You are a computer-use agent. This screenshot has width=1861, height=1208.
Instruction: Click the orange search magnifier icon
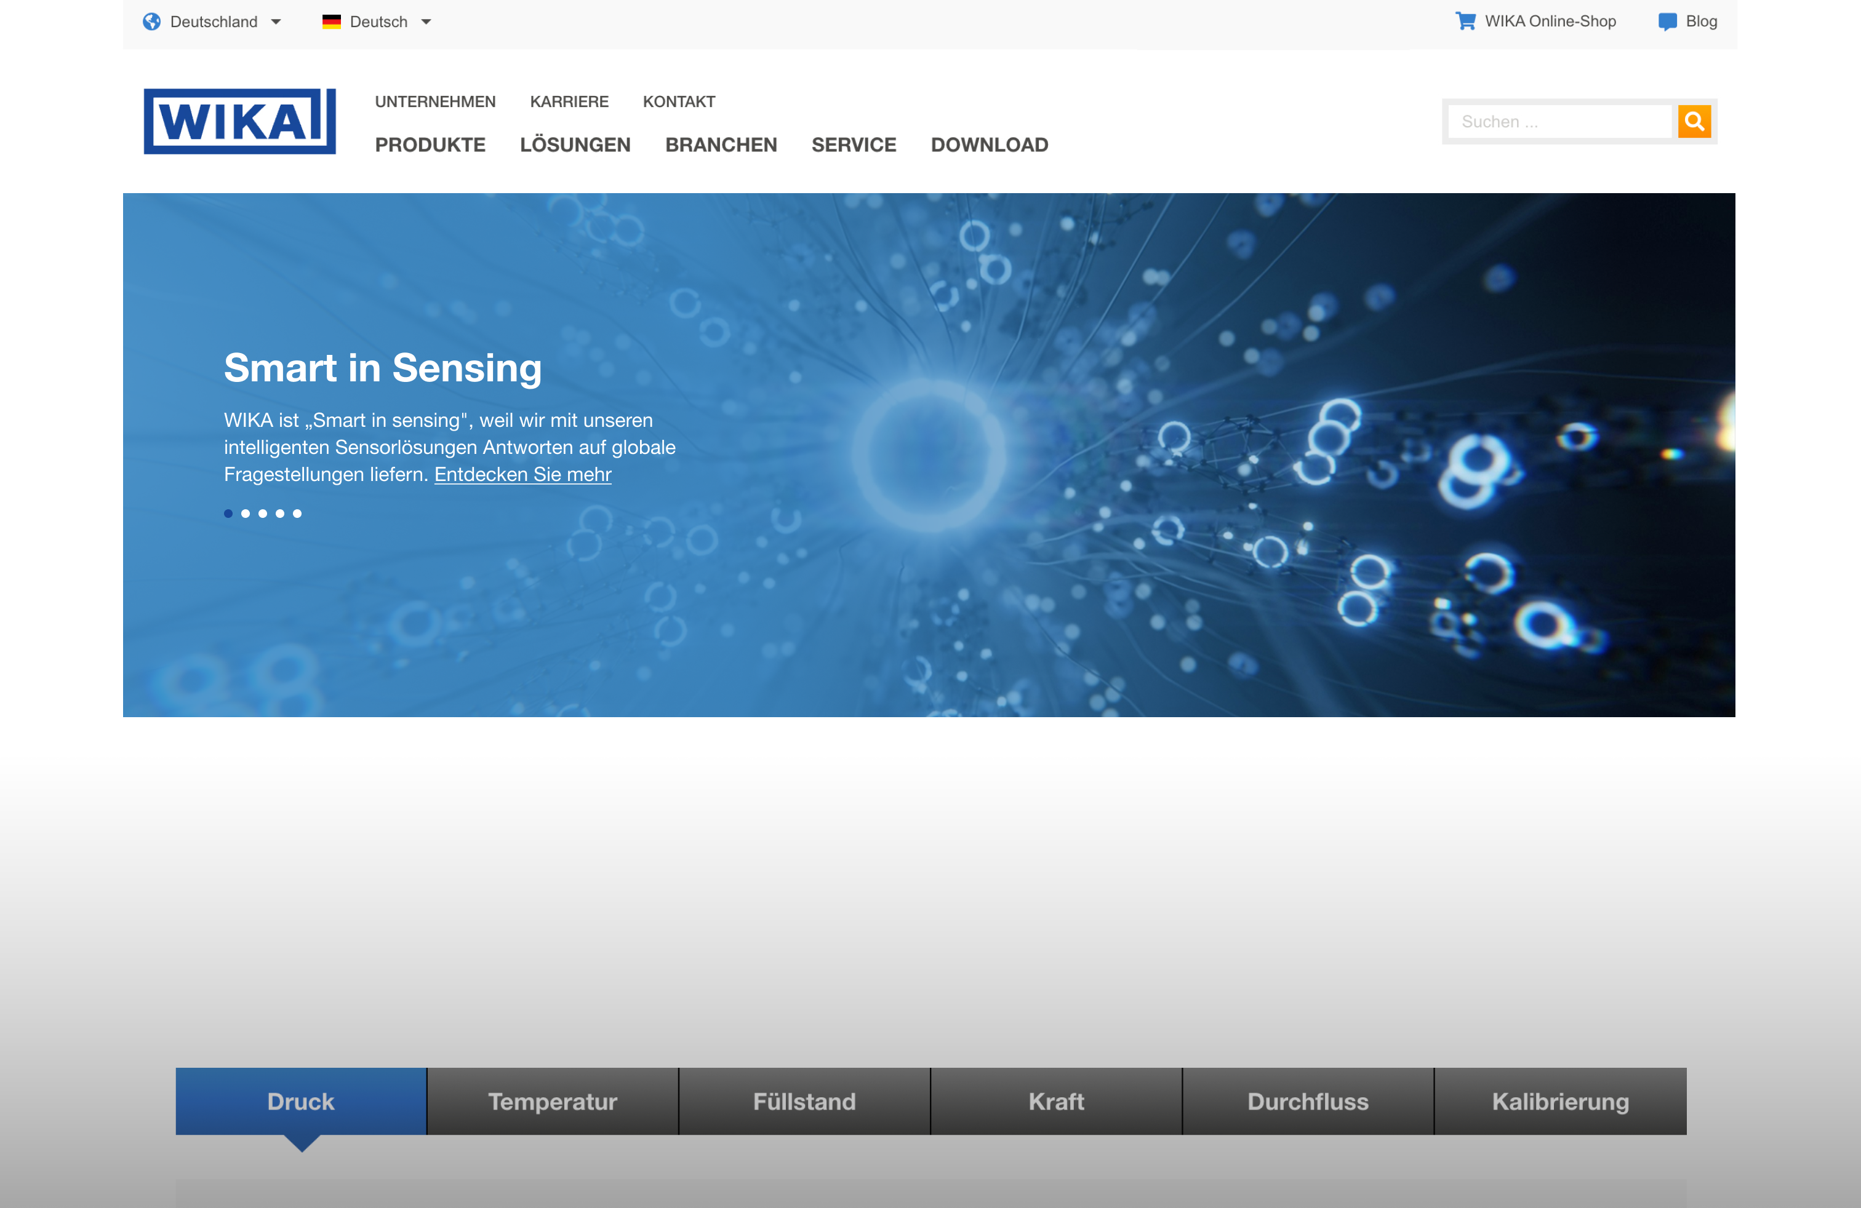tap(1694, 121)
